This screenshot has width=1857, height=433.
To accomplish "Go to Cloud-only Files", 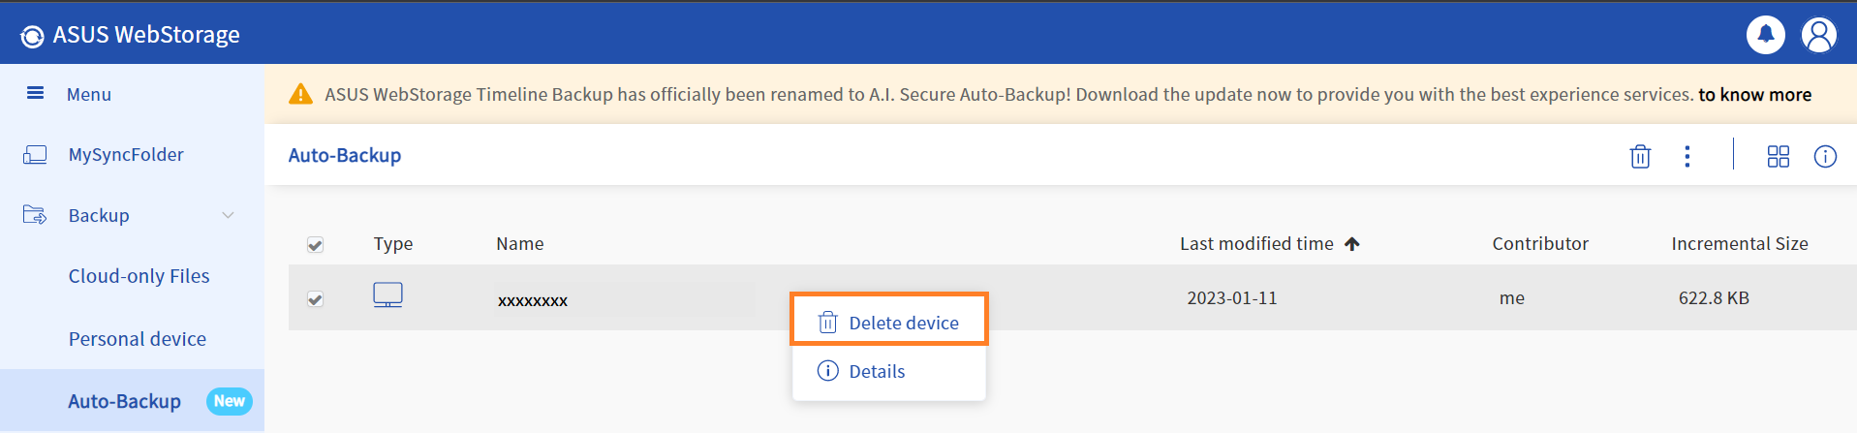I will 139,276.
